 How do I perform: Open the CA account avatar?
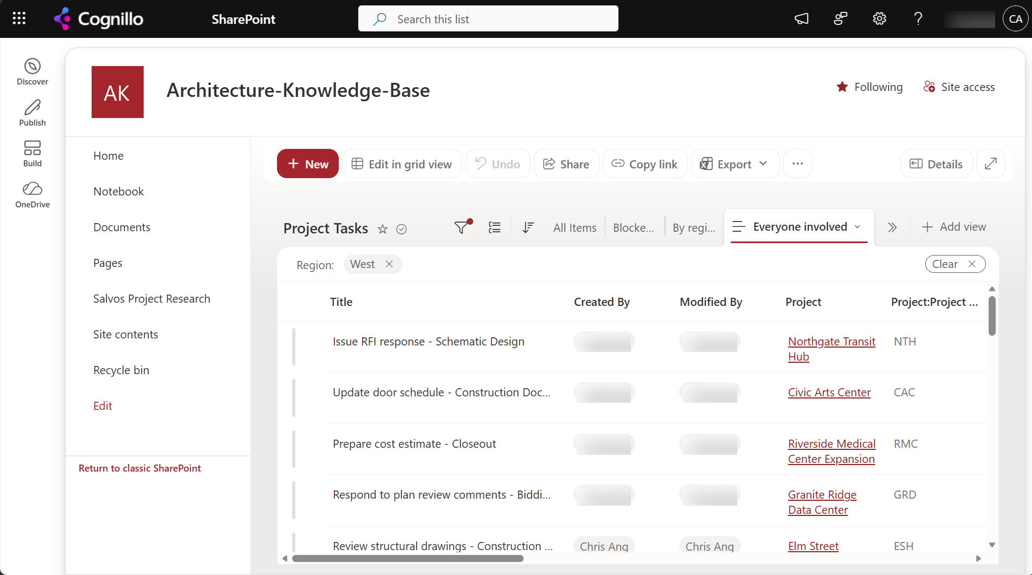(x=1015, y=19)
